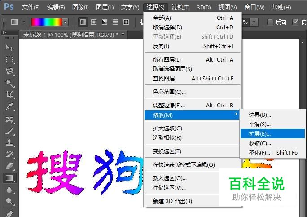This screenshot has width=307, height=217.
Task: Select the Blur tool
Action: pos(9,190)
